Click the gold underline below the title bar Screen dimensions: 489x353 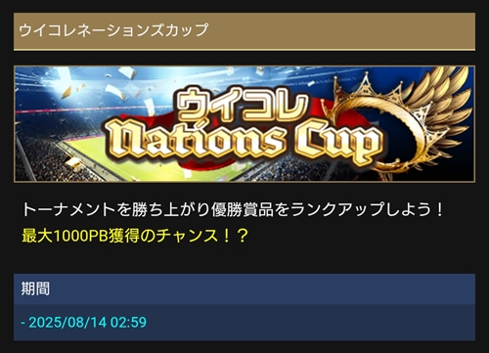pos(244,50)
